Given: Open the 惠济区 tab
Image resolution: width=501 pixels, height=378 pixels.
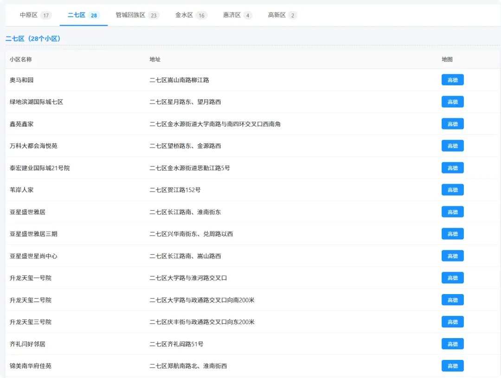Looking at the screenshot, I should pyautogui.click(x=238, y=15).
